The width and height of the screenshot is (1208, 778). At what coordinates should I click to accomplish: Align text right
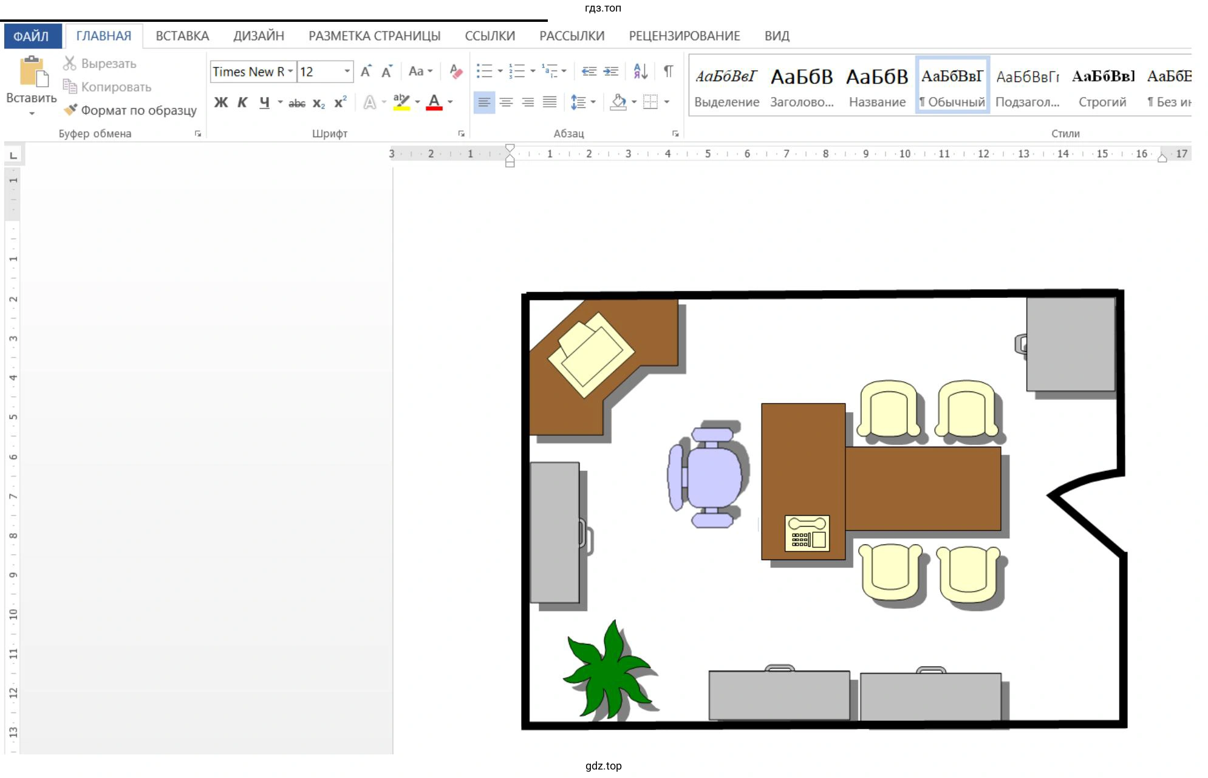click(528, 103)
